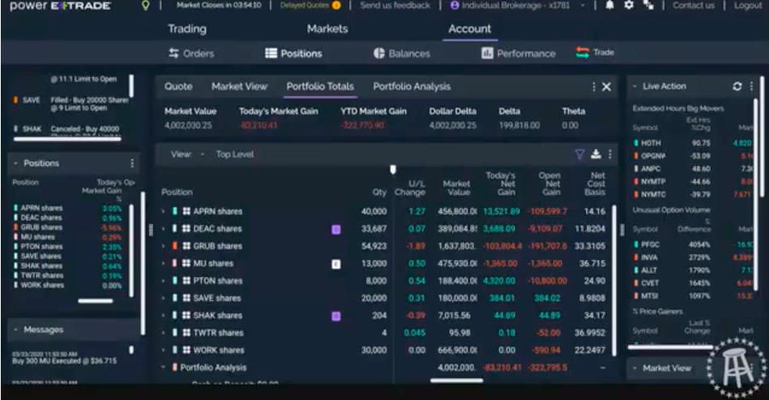The height and width of the screenshot is (400, 769).
Task: Click Logout
Action: pyautogui.click(x=748, y=6)
